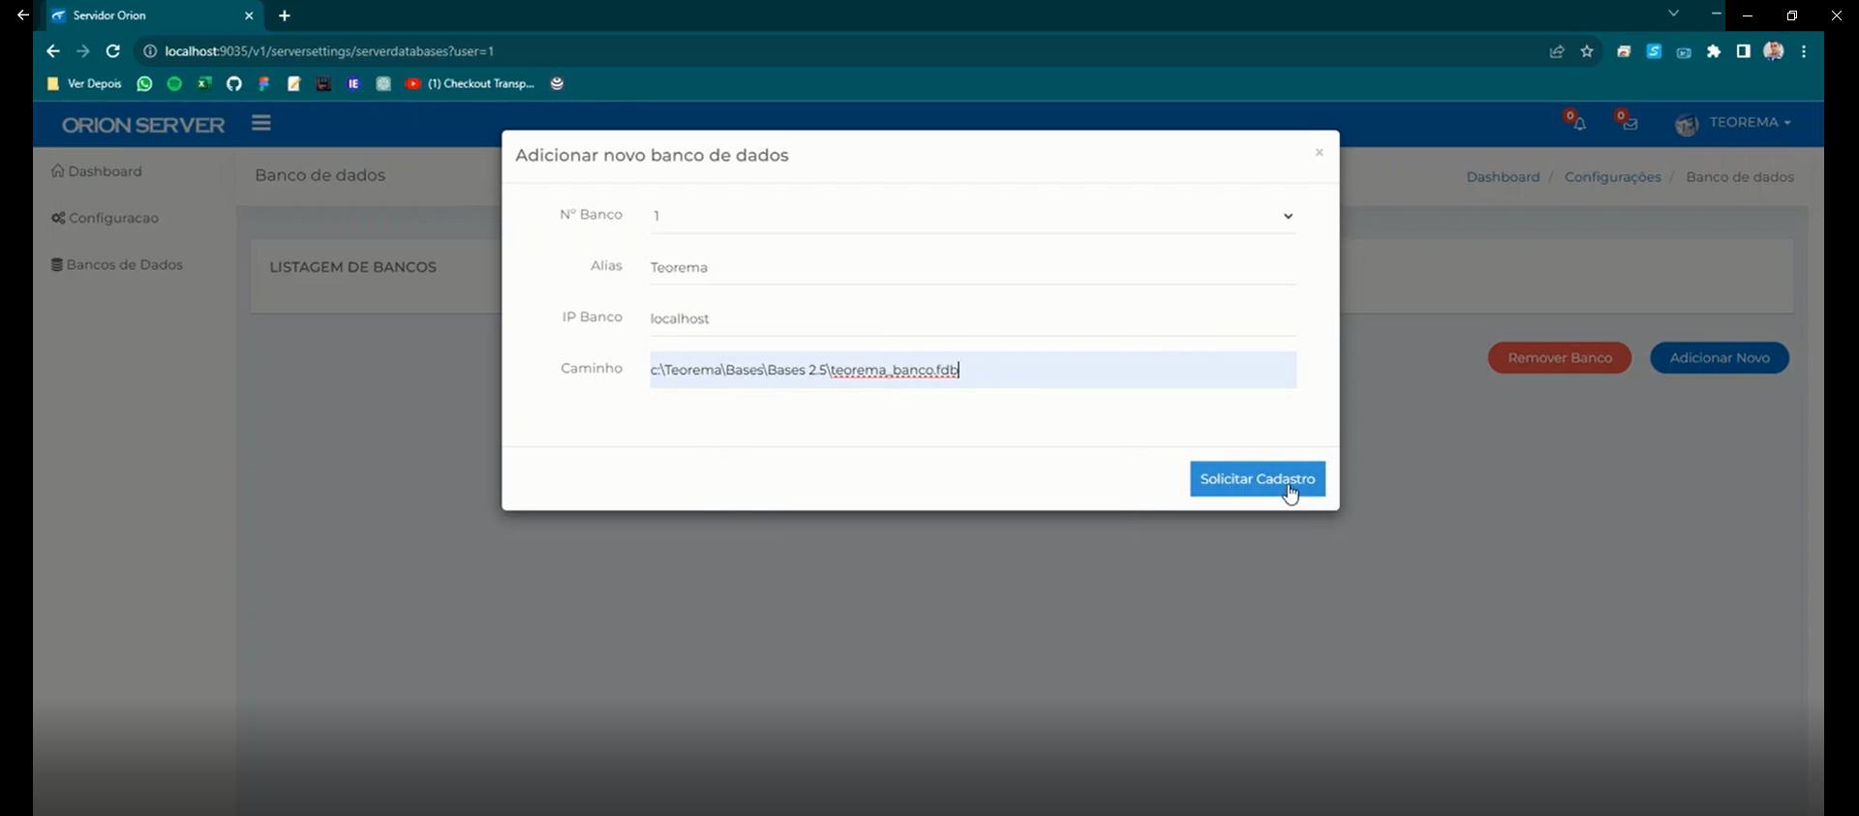Click the Solicitar Cadastro button
Screen dimensions: 1859x816
coord(1257,479)
